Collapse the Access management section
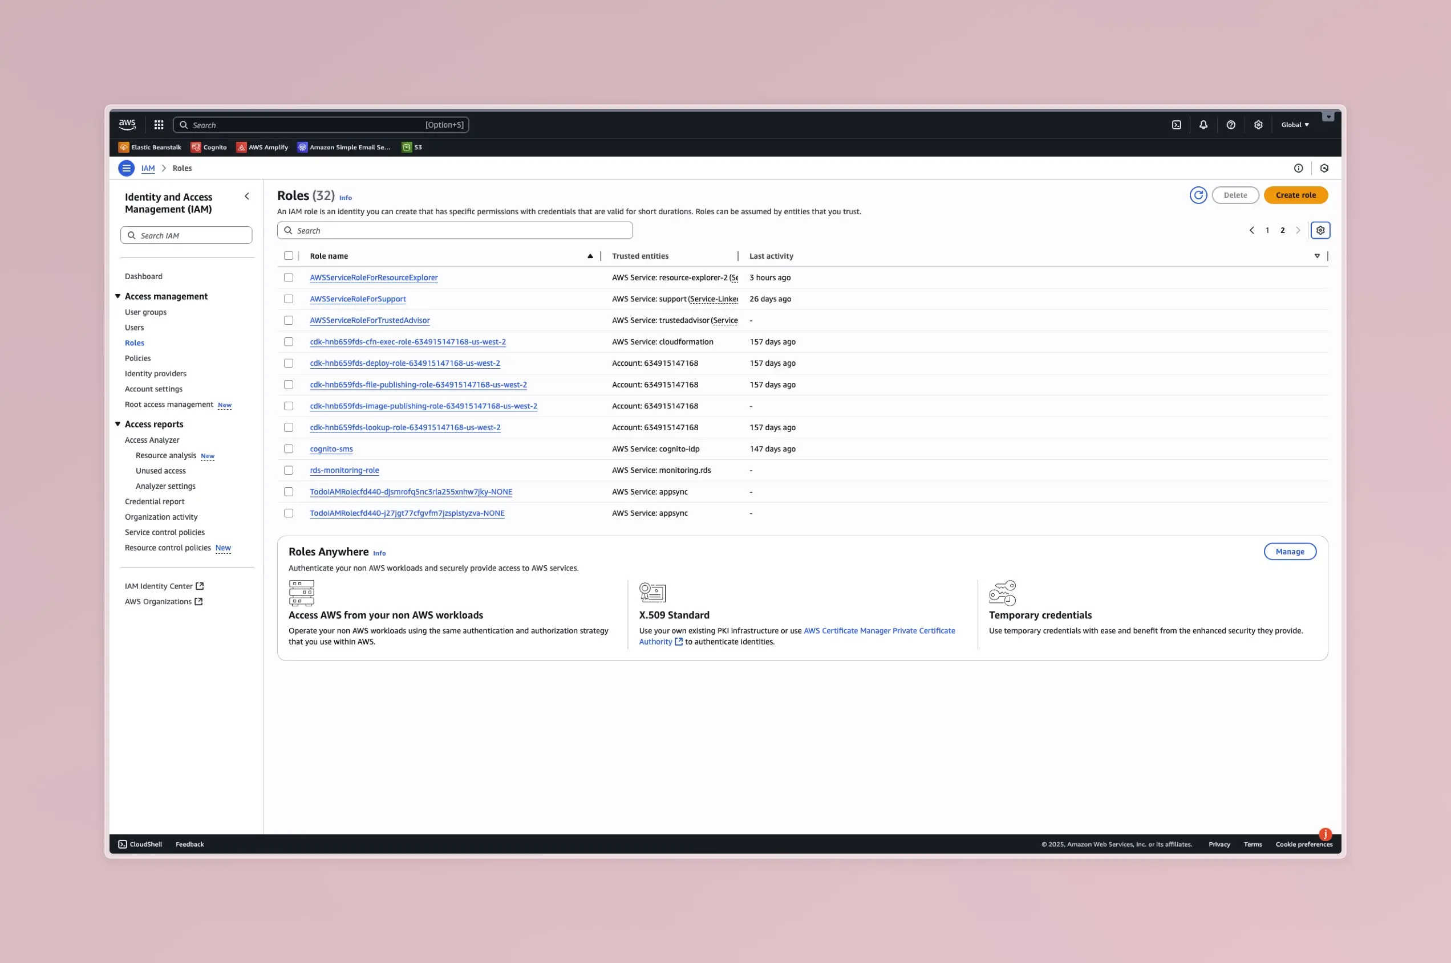 coord(118,297)
